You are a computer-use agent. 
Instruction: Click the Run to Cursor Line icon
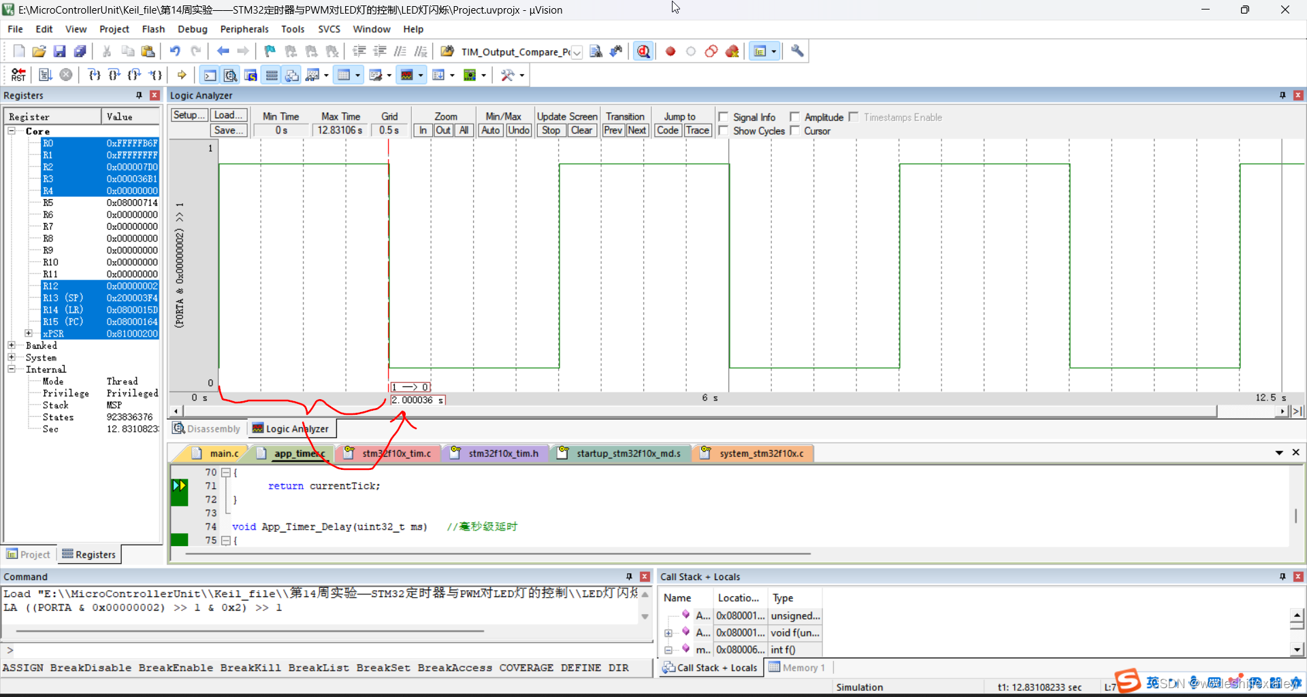[156, 75]
